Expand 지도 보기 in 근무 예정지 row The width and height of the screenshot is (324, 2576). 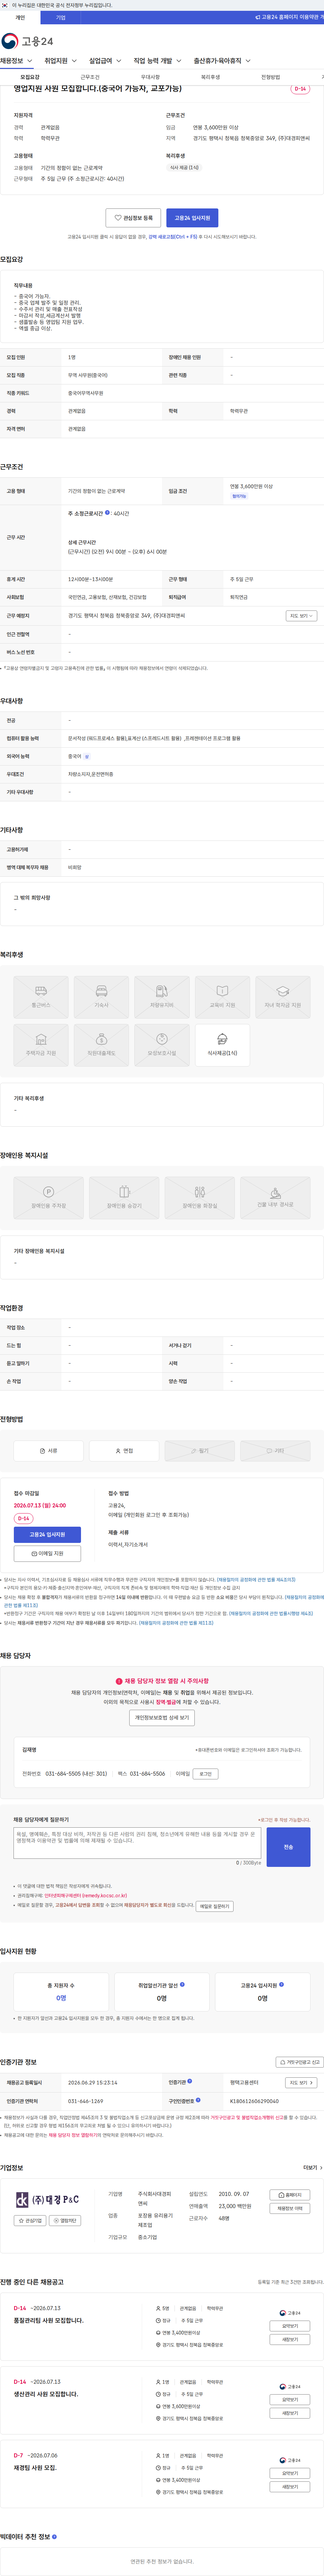click(x=301, y=616)
